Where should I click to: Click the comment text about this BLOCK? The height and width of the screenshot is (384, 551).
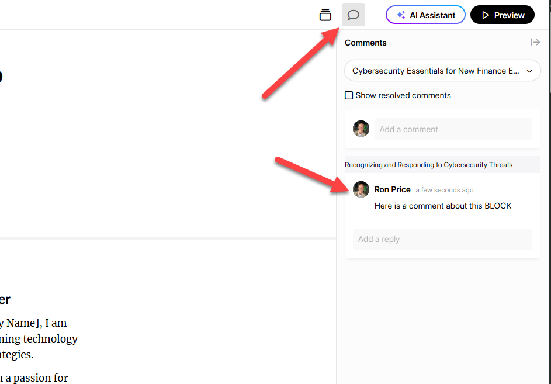point(442,206)
